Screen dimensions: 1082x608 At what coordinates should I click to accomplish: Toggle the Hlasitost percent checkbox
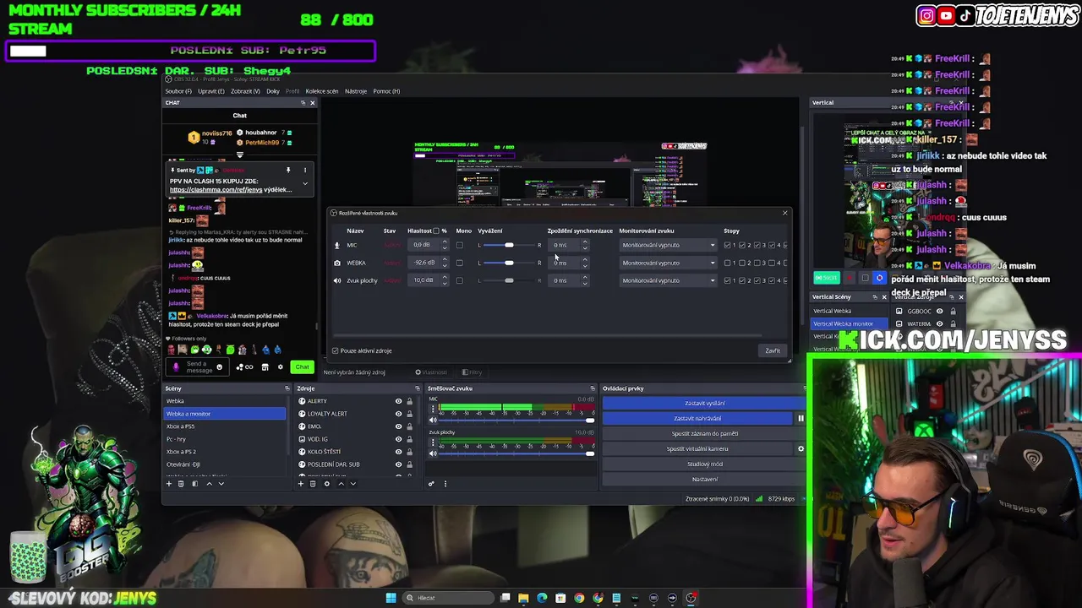tap(436, 231)
